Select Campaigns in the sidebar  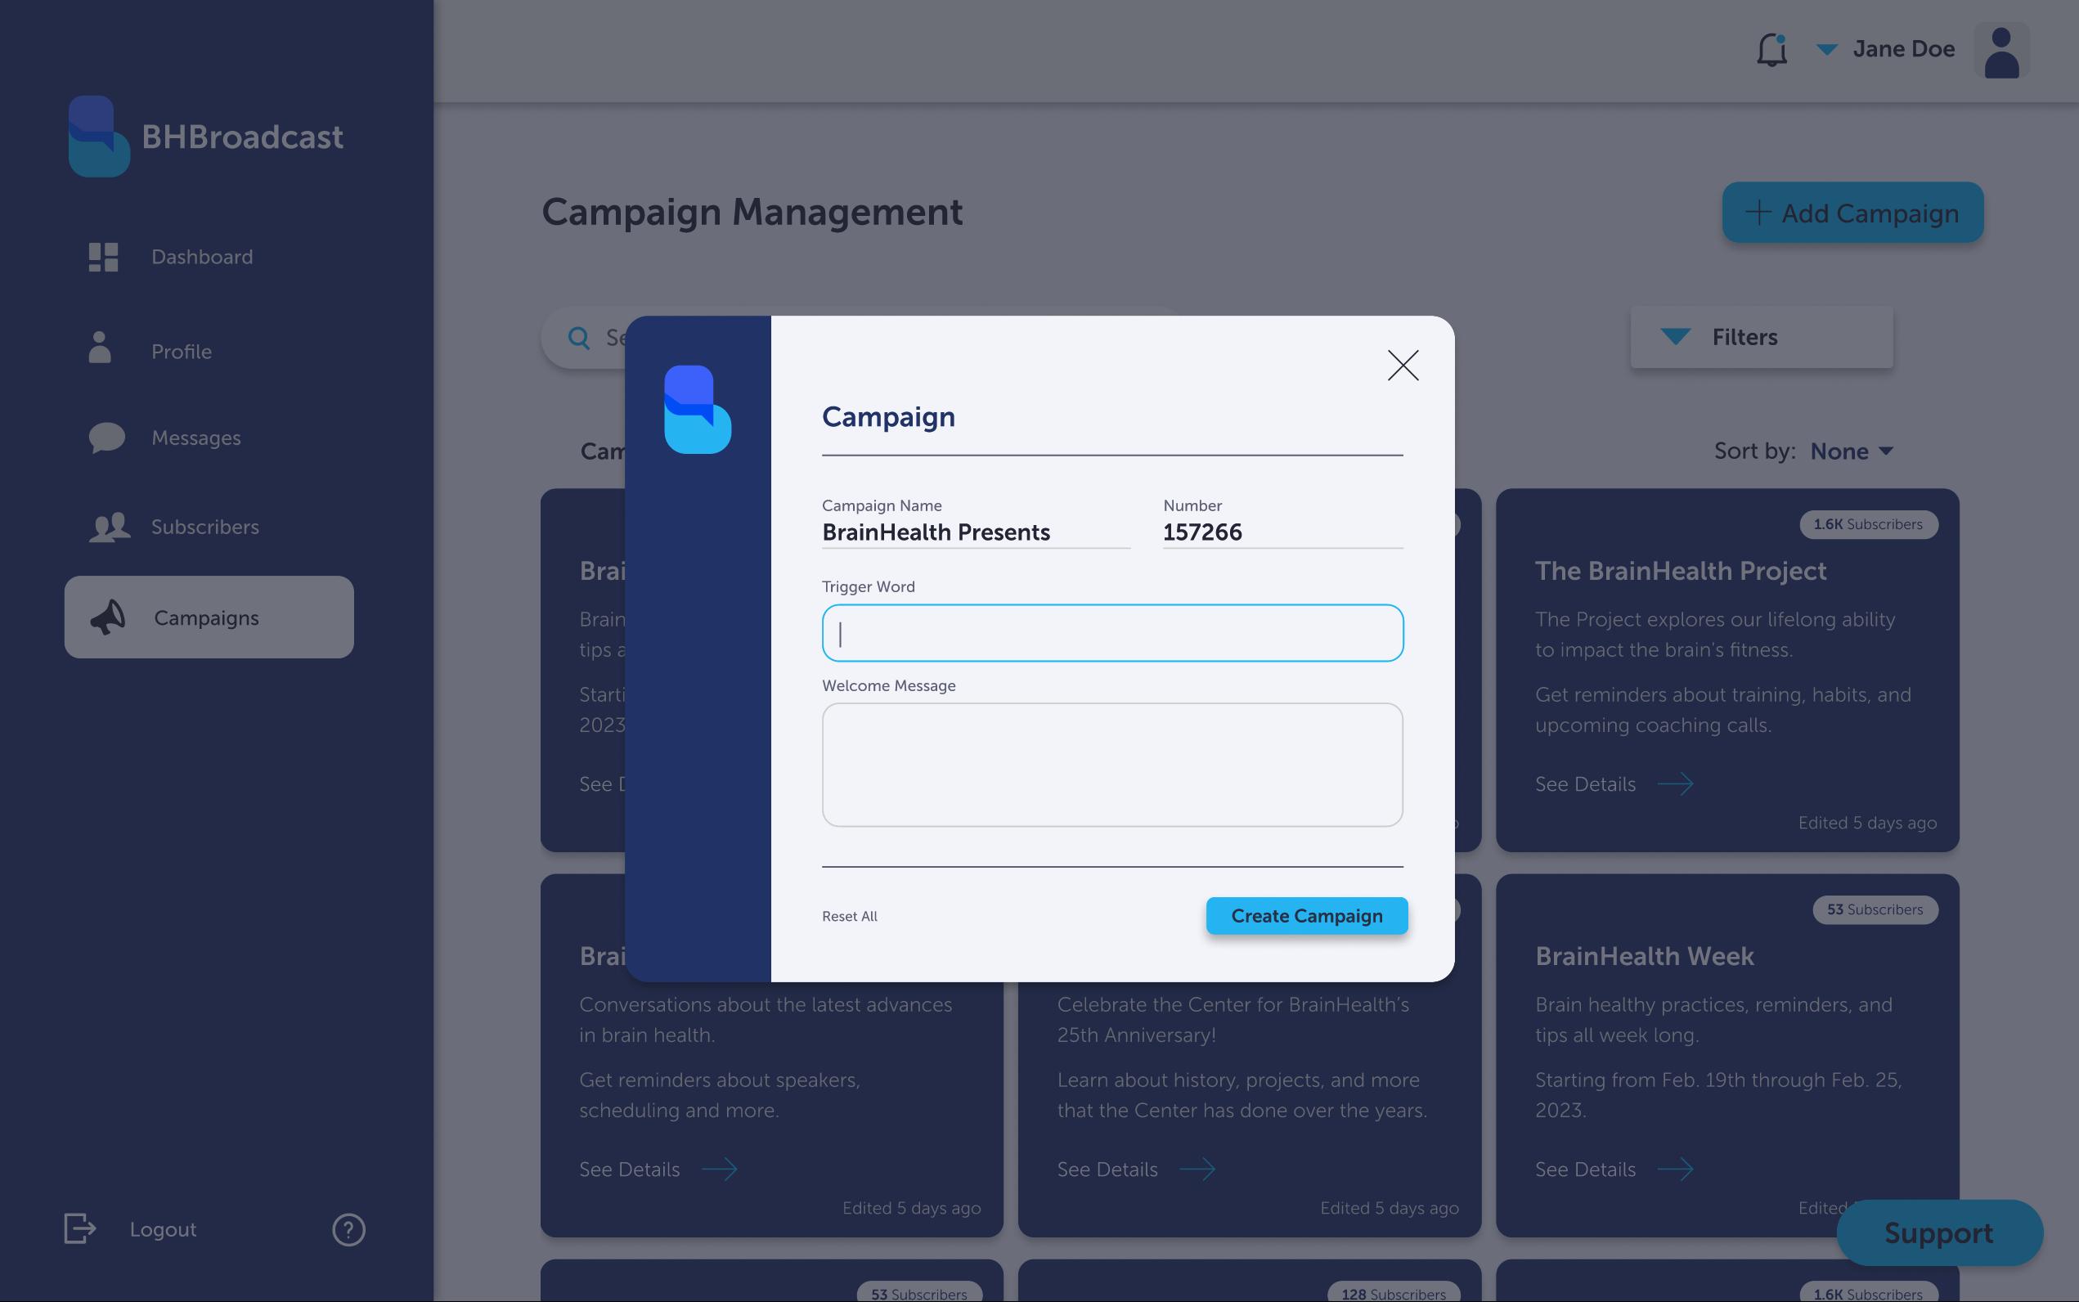pos(209,617)
